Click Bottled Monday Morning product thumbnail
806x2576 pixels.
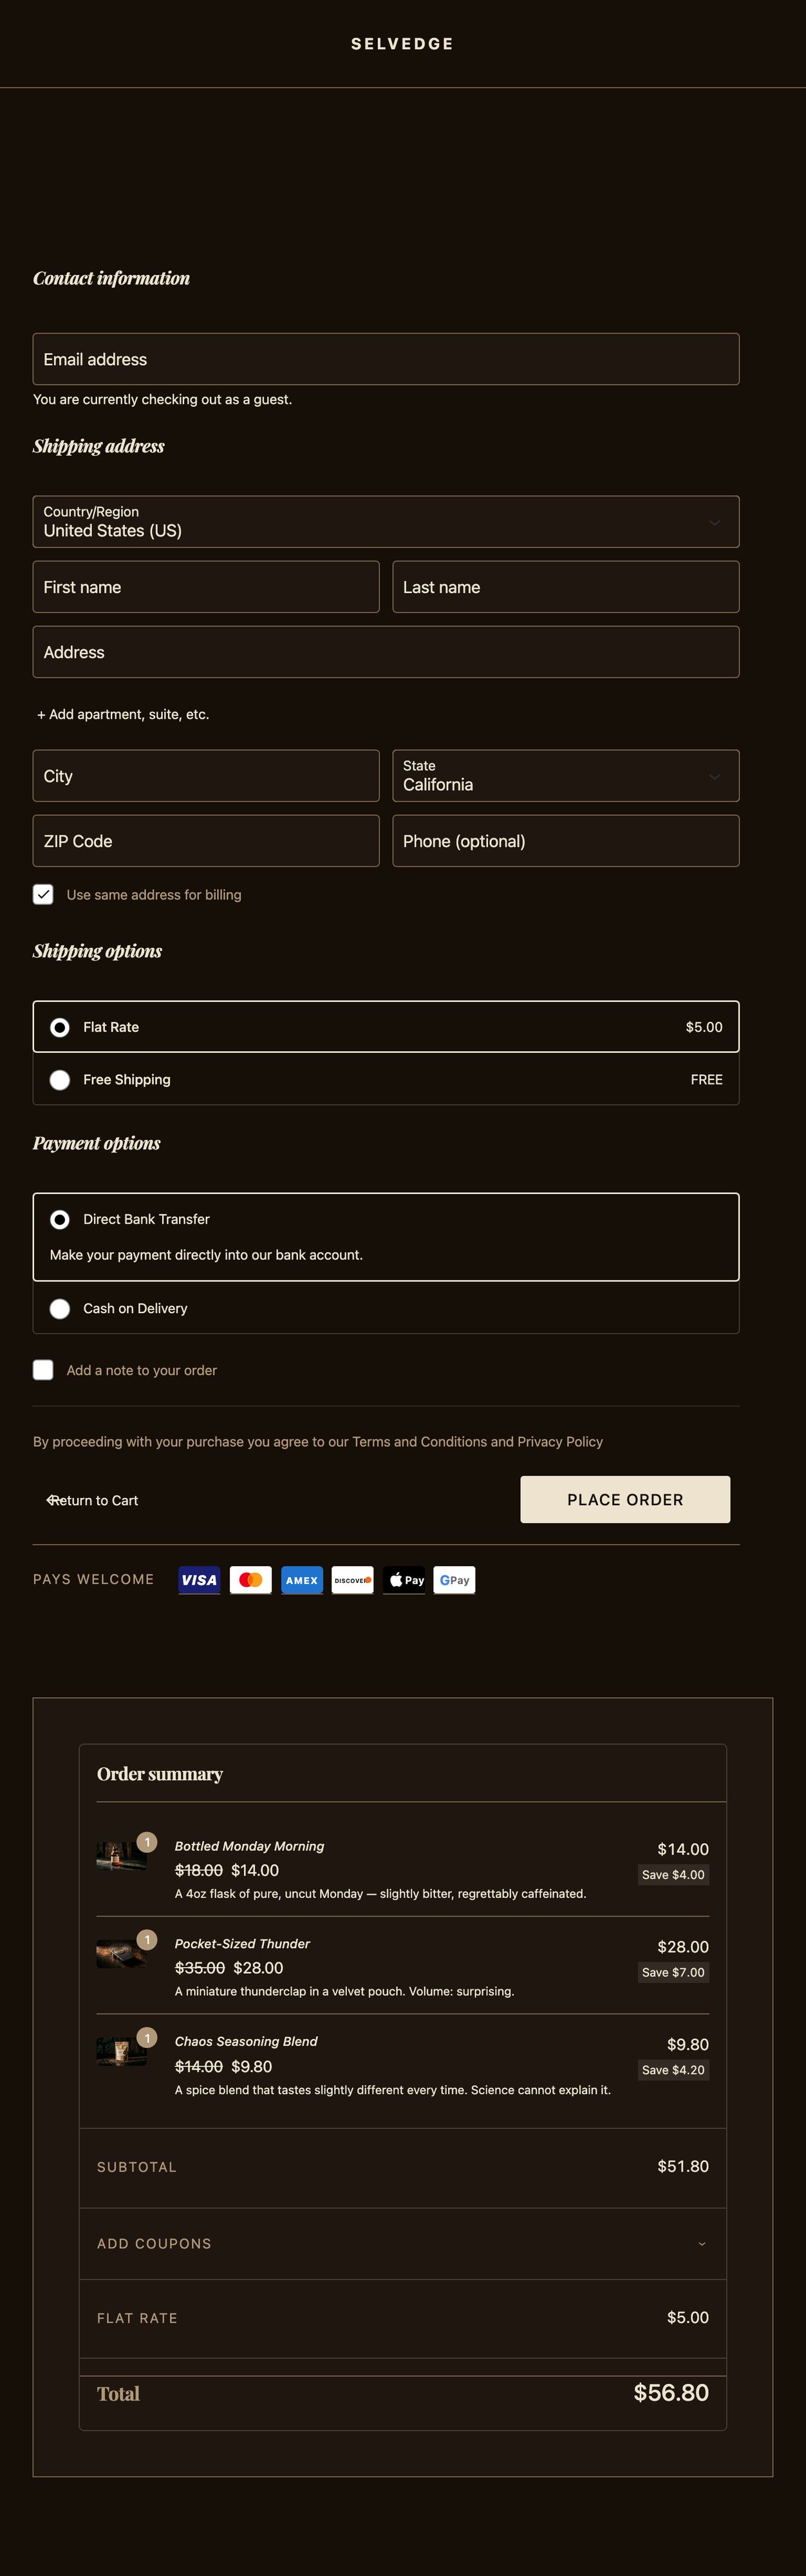coord(121,1856)
